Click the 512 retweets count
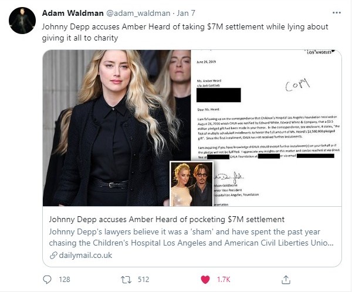352x292 pixels. coord(143,280)
